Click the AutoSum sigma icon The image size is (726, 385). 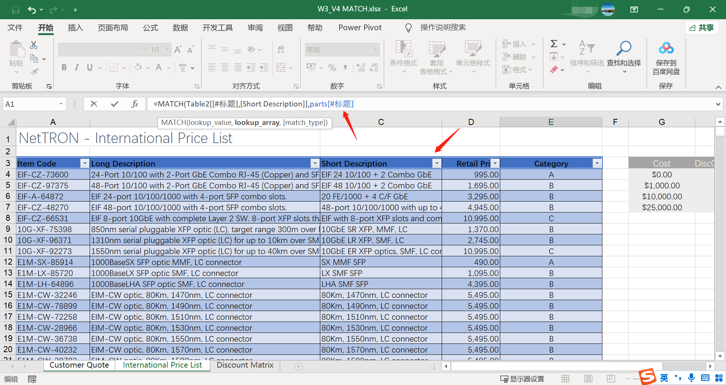554,44
